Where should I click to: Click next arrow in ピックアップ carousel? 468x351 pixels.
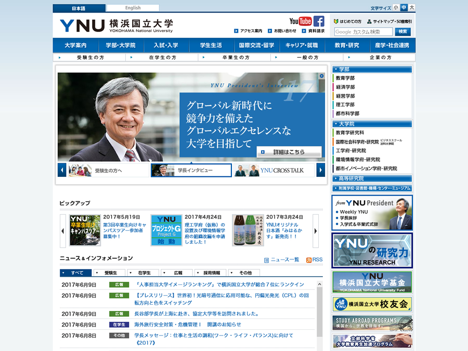tap(316, 231)
